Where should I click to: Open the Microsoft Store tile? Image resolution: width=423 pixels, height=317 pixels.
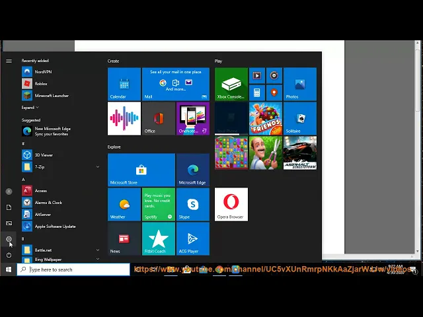point(141,170)
